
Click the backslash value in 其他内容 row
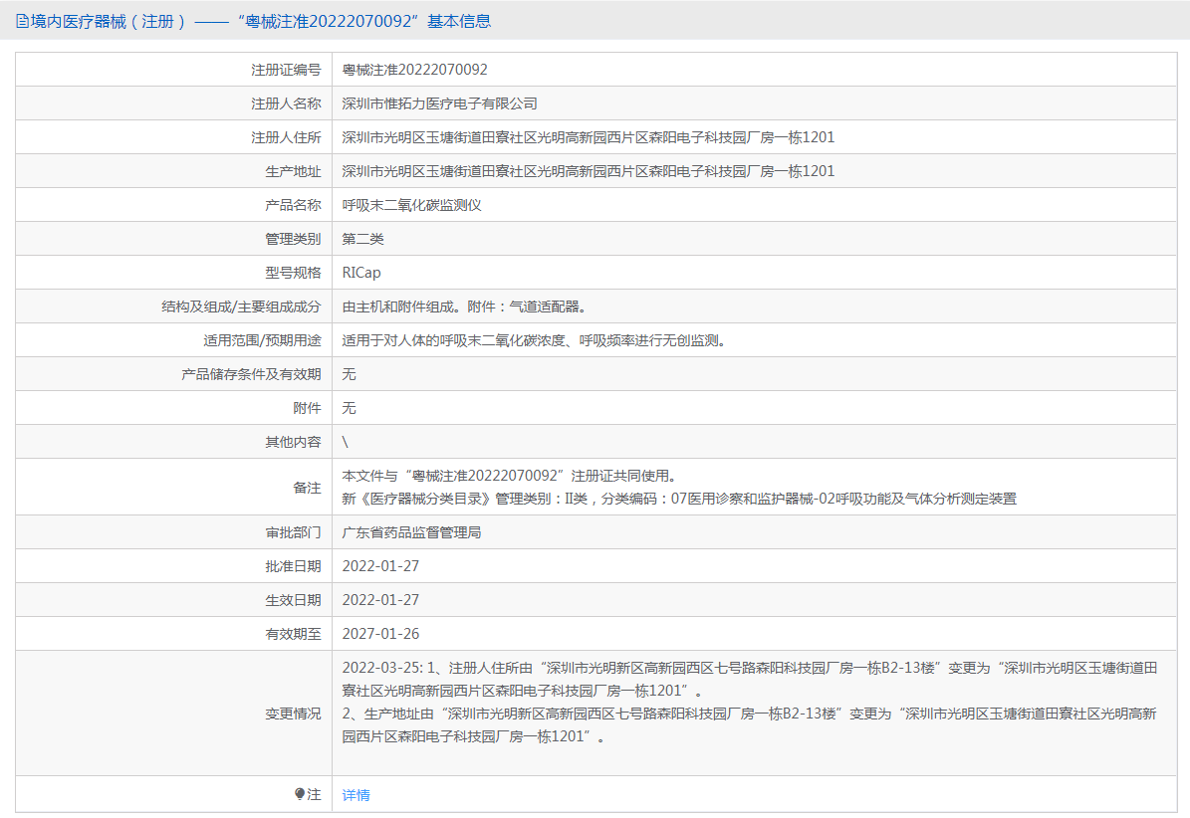(x=346, y=442)
